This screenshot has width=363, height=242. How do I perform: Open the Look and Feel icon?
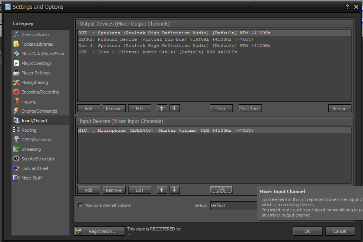tap(17, 168)
